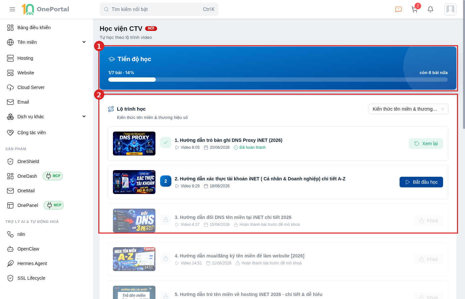Click the lock icon beside lesson 3 title
Screen dimensions: 465x299
pyautogui.click(x=166, y=220)
